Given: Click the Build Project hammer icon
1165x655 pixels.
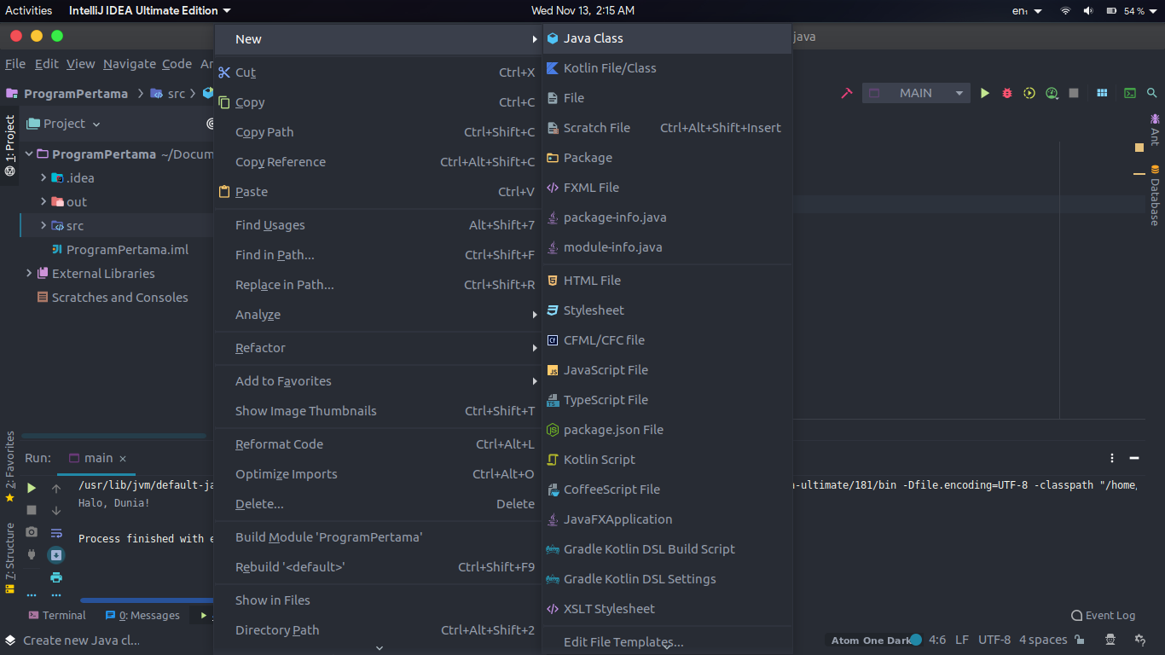Looking at the screenshot, I should pyautogui.click(x=847, y=93).
